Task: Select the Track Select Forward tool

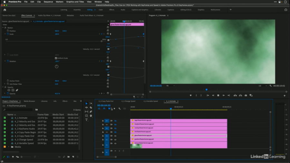Action: click(91, 103)
